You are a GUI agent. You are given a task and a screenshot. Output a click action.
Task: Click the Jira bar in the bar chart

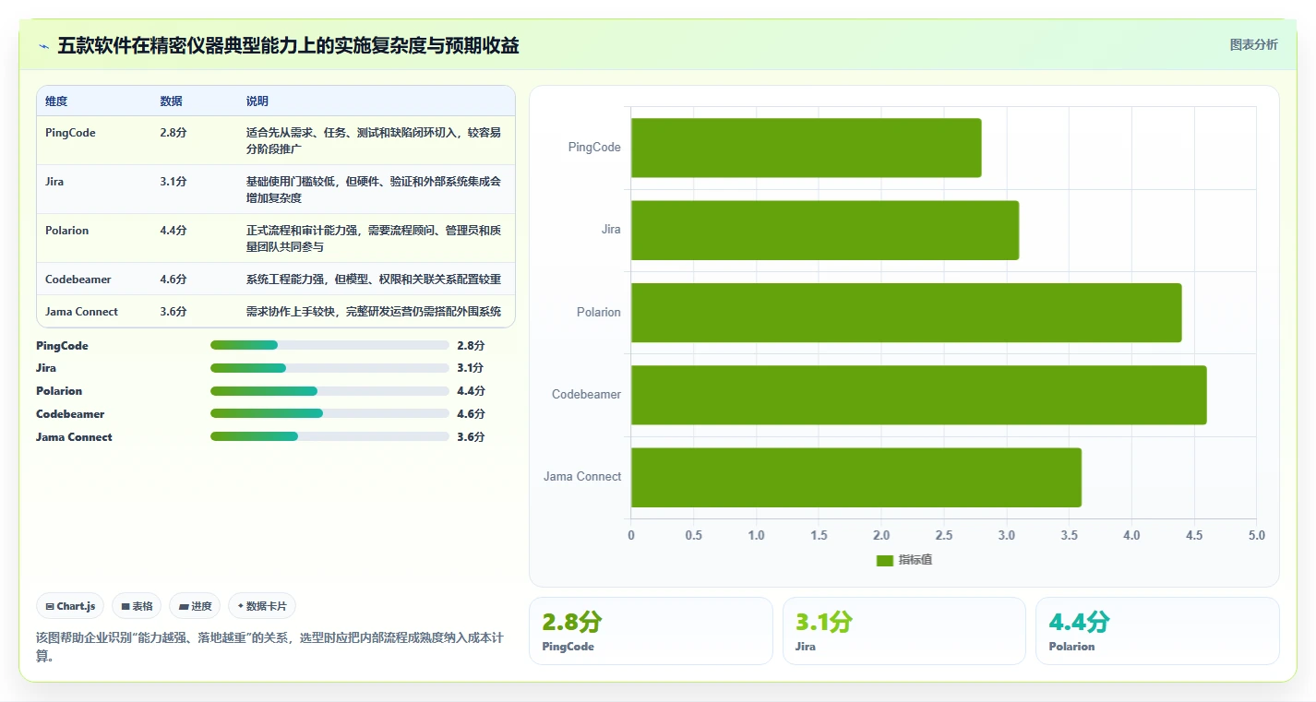pos(825,230)
